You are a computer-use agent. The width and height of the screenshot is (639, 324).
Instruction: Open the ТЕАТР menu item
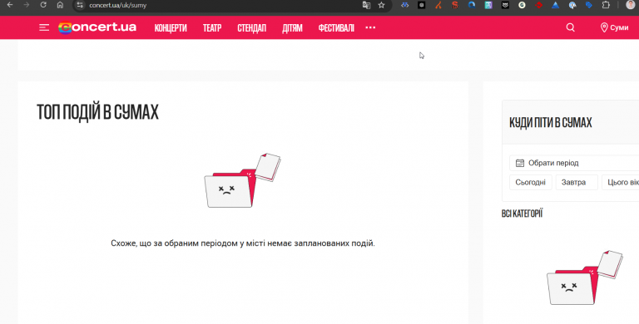coord(212,27)
